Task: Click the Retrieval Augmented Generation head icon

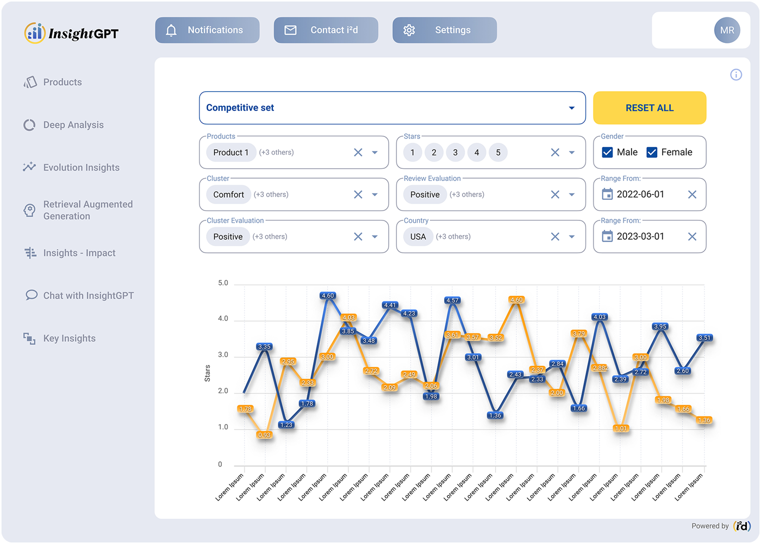Action: click(x=29, y=210)
